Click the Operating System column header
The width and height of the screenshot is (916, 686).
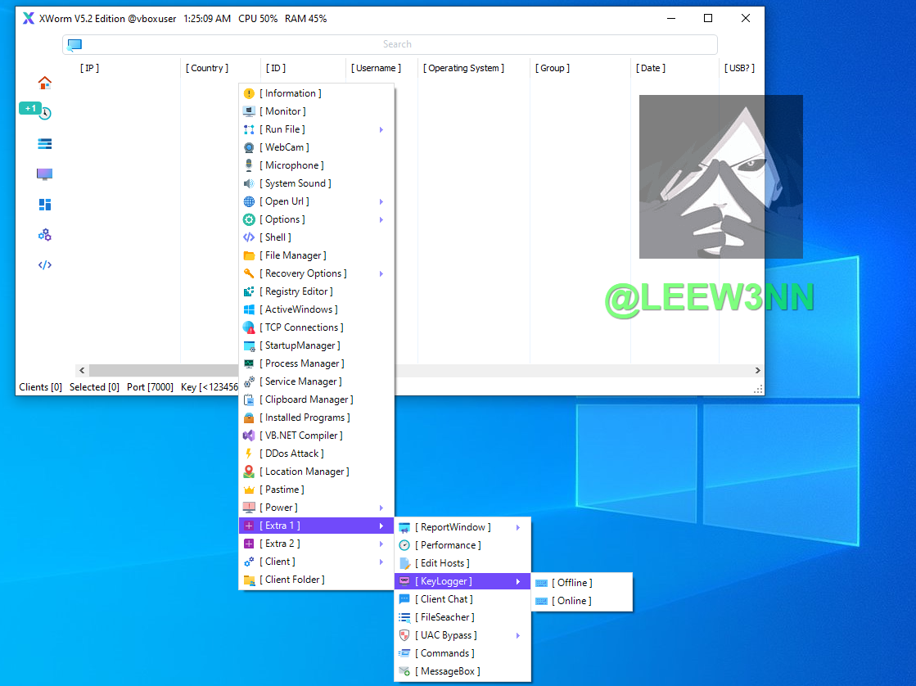pyautogui.click(x=464, y=68)
